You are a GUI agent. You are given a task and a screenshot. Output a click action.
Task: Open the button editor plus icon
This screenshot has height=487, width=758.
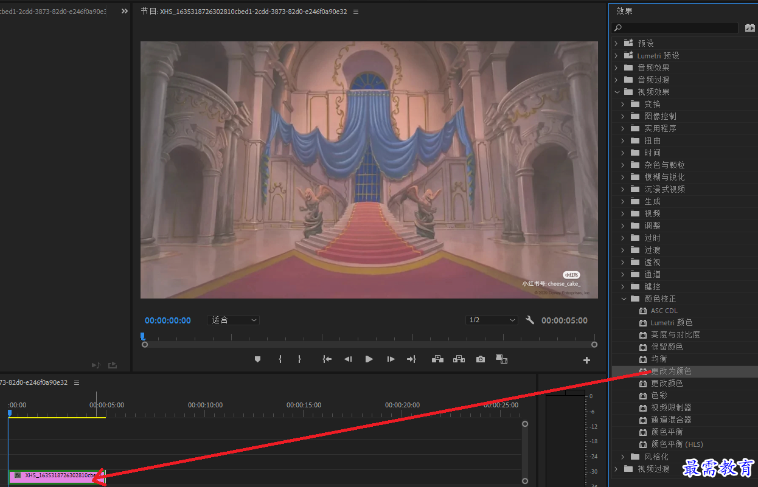[587, 360]
